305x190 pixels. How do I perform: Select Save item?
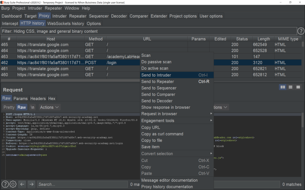click(x=177, y=147)
